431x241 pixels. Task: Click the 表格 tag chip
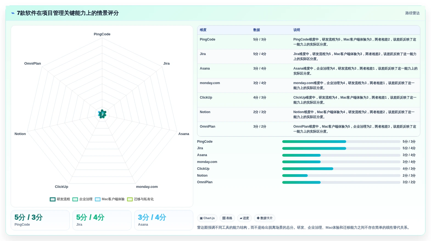coord(227,218)
